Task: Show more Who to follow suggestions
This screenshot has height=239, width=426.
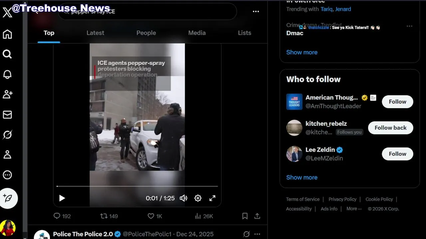Action: pyautogui.click(x=302, y=177)
